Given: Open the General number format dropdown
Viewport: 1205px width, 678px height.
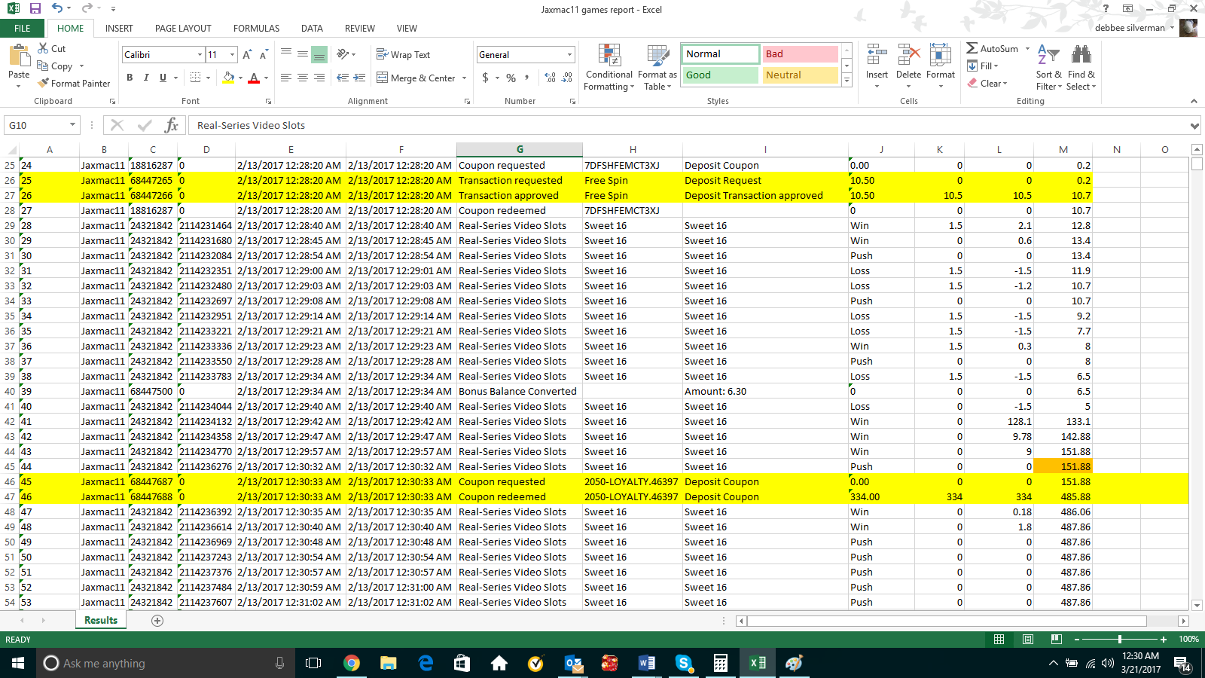Looking at the screenshot, I should 569,54.
